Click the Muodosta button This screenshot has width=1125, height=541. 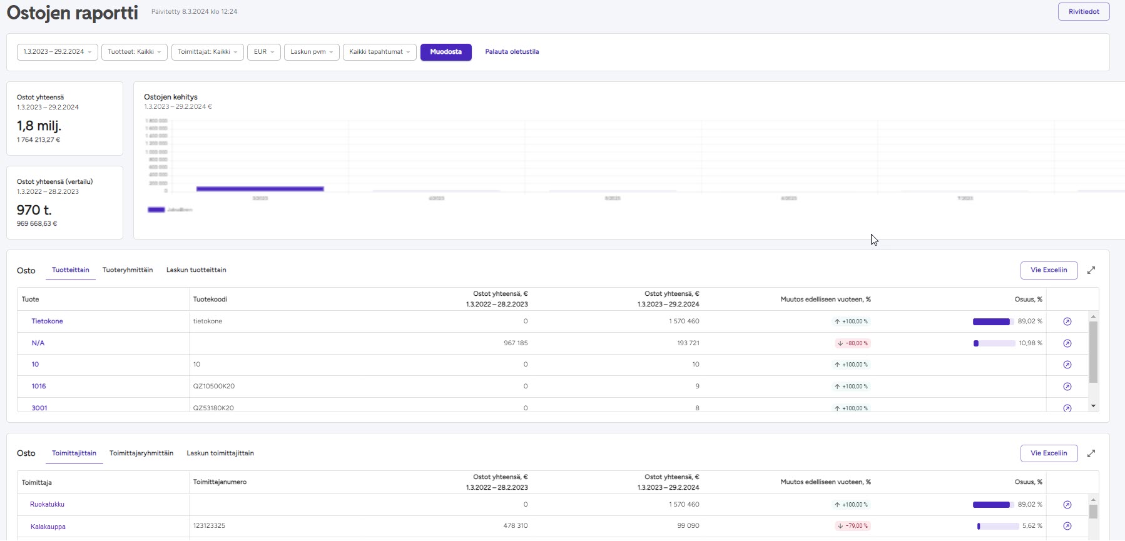(446, 52)
